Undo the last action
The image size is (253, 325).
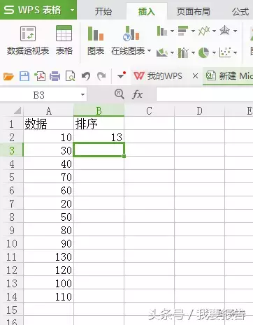pyautogui.click(x=86, y=76)
